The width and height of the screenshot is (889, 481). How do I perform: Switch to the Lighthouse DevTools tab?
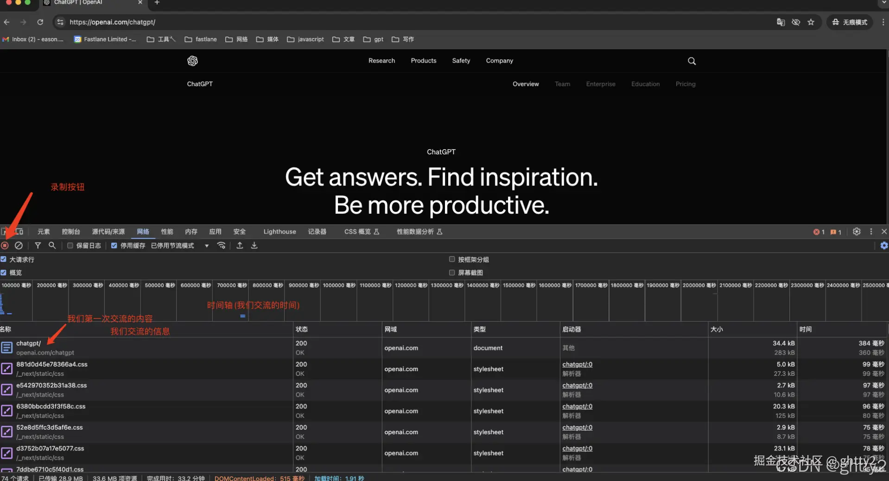point(279,232)
